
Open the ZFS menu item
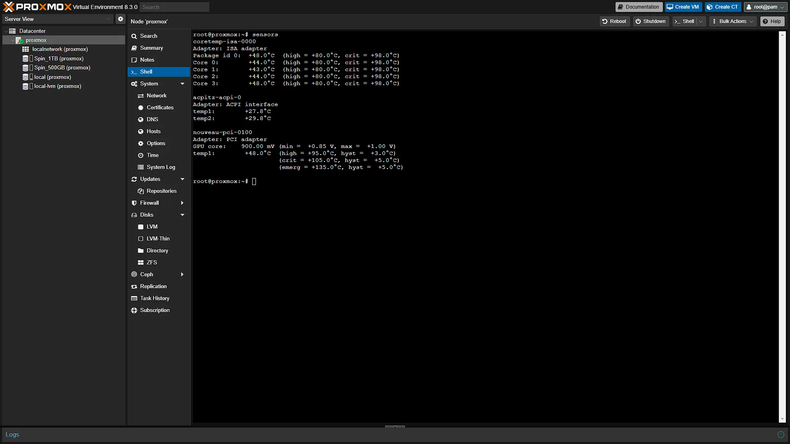pyautogui.click(x=159, y=263)
